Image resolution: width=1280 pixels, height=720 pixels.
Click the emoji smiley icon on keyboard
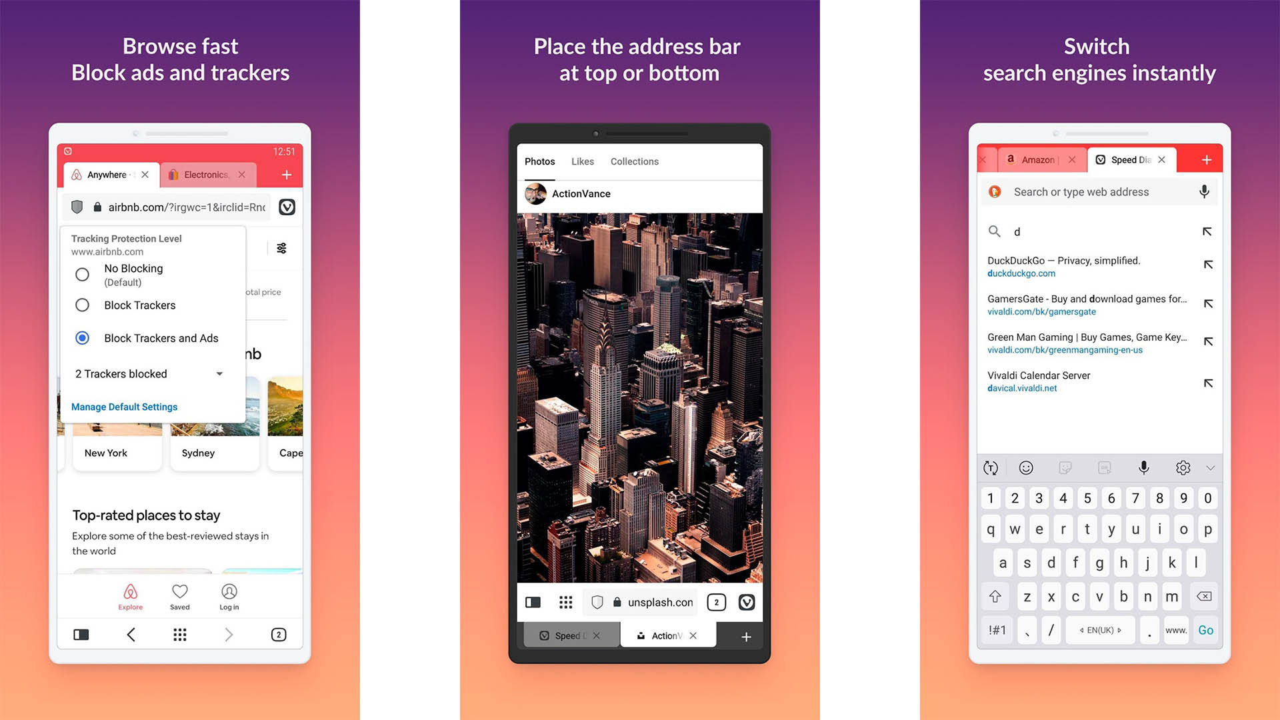tap(1026, 467)
